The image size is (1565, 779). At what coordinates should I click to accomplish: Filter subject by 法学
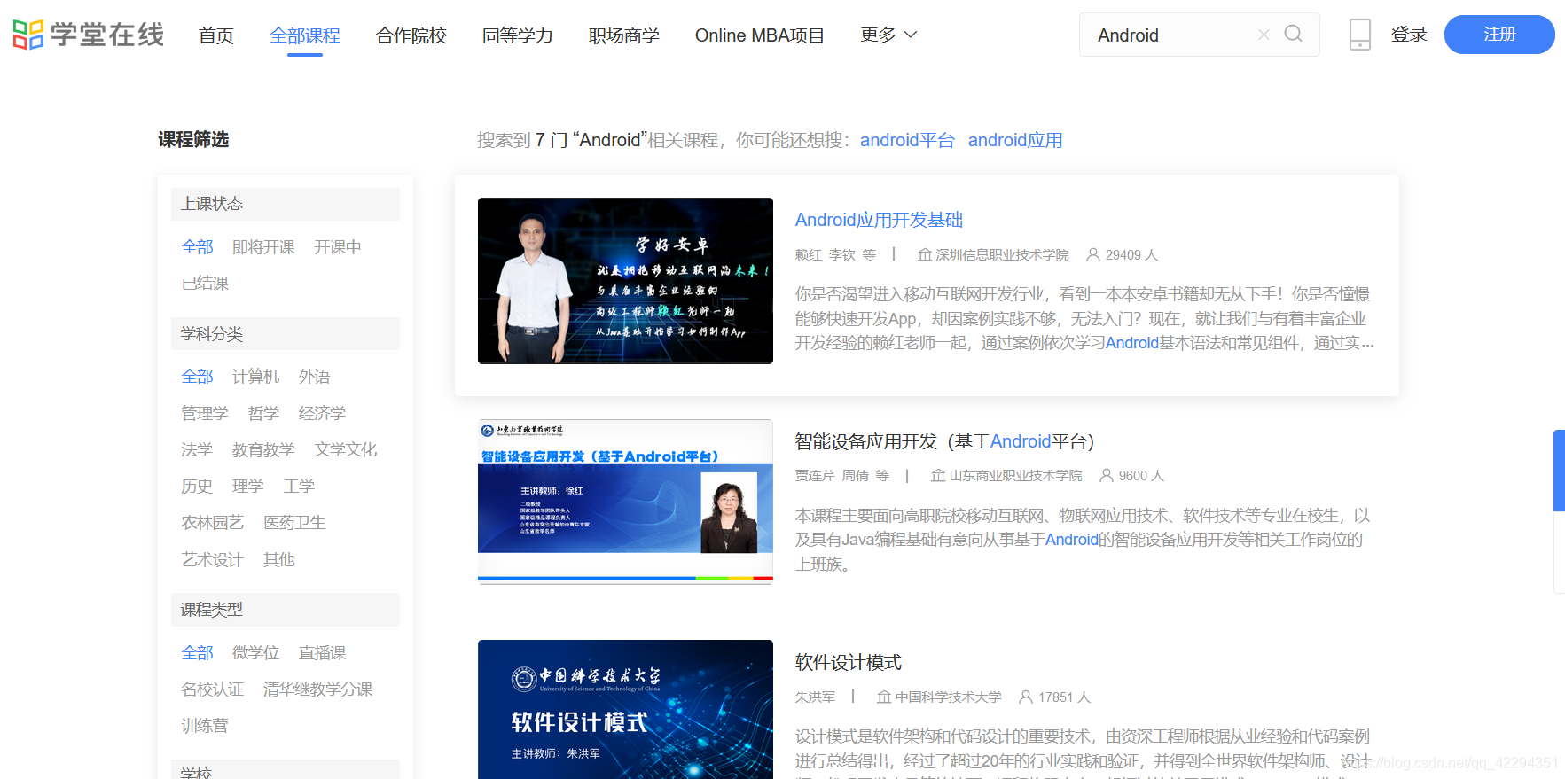pyautogui.click(x=197, y=450)
